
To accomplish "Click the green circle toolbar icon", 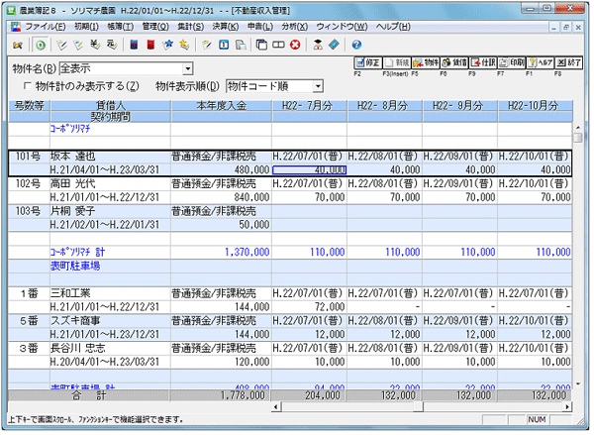I will pyautogui.click(x=40, y=46).
